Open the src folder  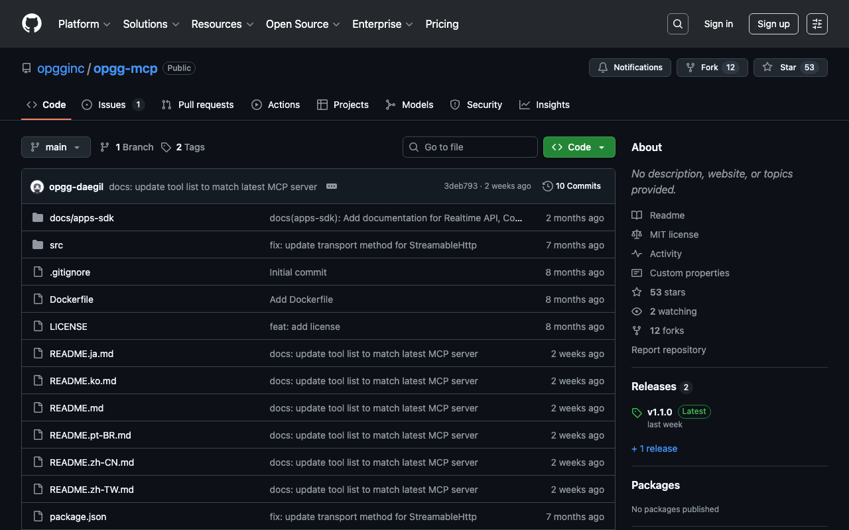pyautogui.click(x=56, y=245)
